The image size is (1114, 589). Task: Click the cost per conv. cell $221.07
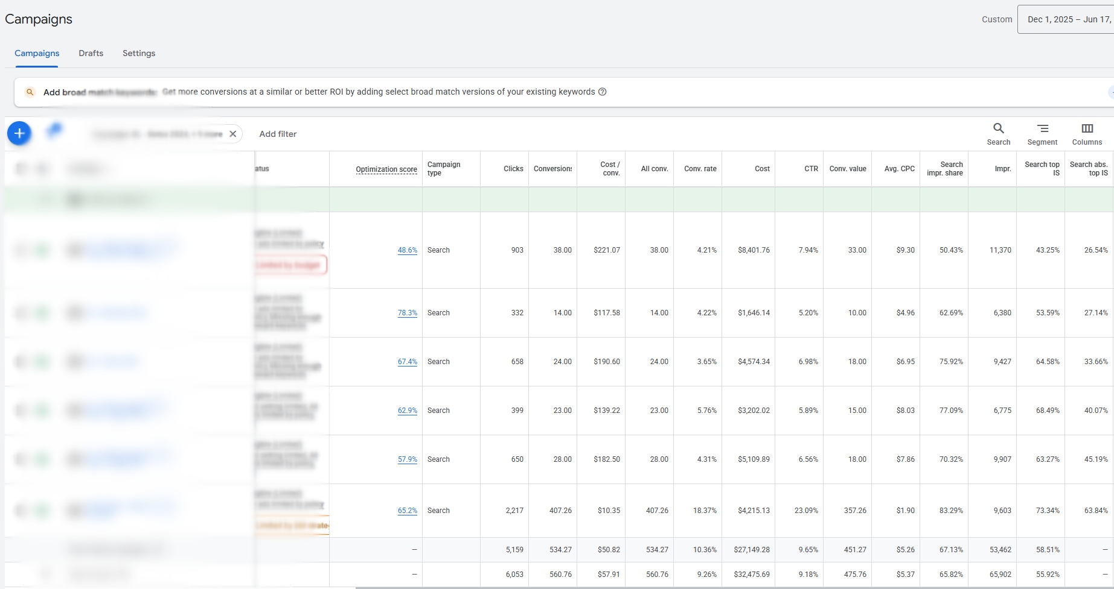(x=607, y=250)
